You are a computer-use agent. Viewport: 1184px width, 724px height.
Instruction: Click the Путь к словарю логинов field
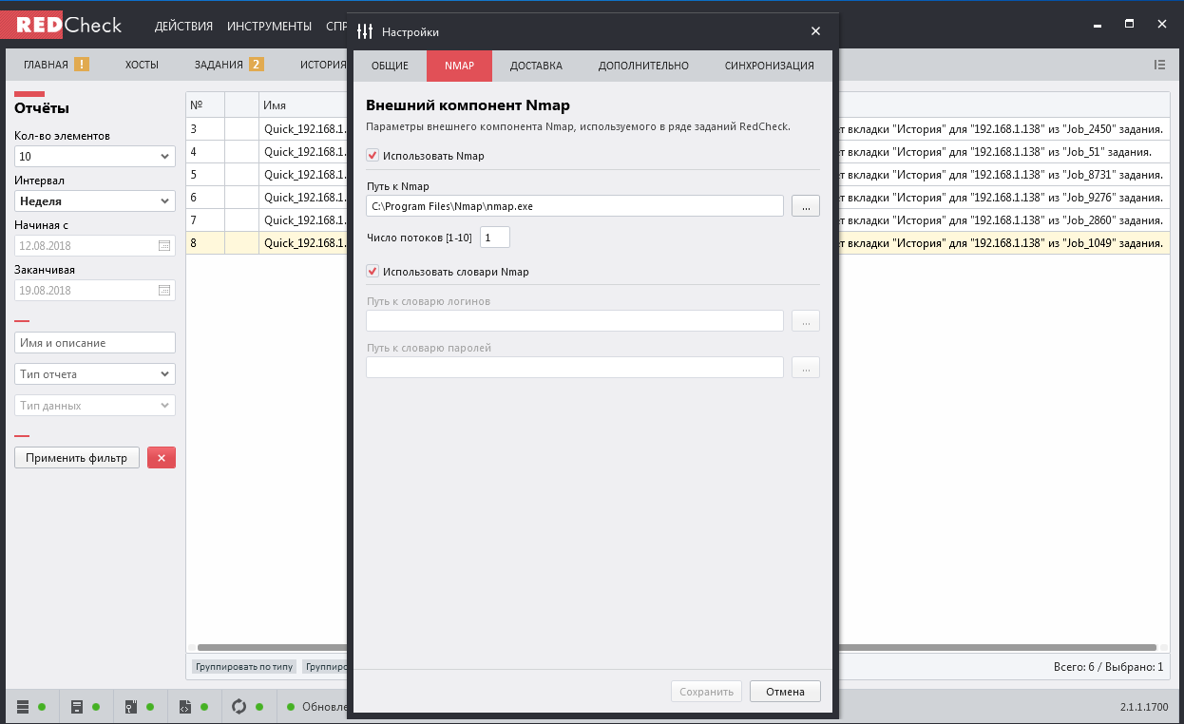[575, 321]
